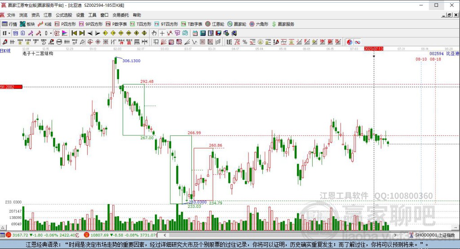Viewport: 460px width, 249px height.
Task: Open the 9P四方形 tool
Action: point(90,24)
